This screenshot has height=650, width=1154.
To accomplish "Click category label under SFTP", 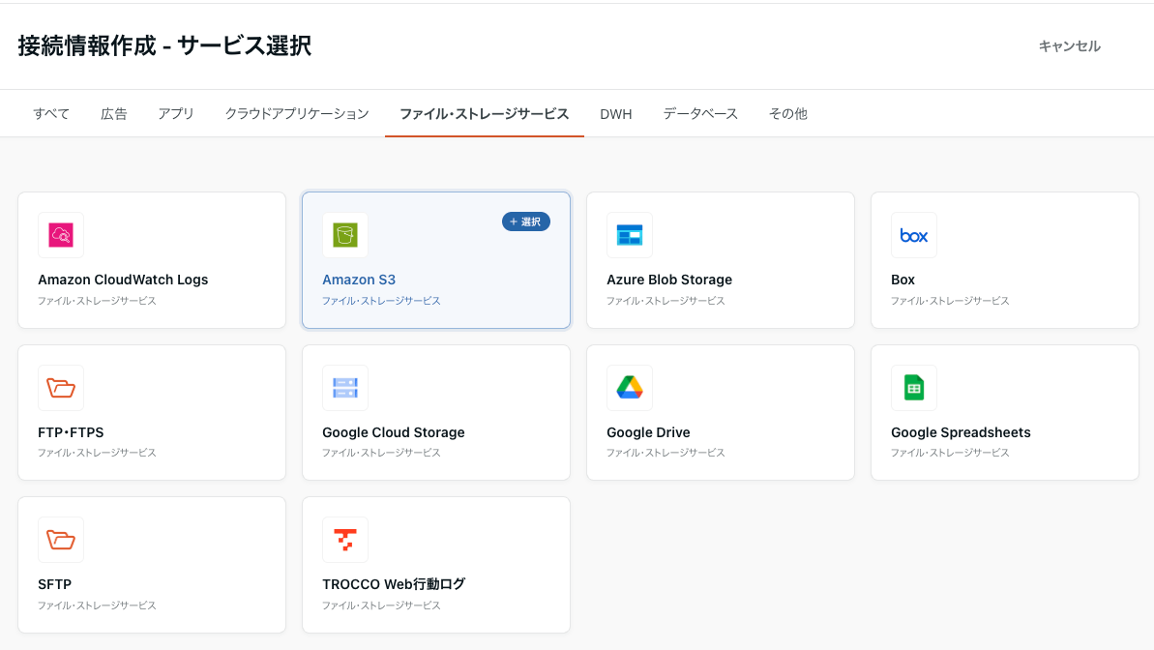I will tap(97, 606).
